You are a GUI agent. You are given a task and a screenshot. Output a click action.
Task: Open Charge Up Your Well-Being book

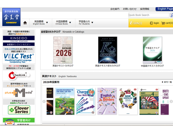[86, 101]
